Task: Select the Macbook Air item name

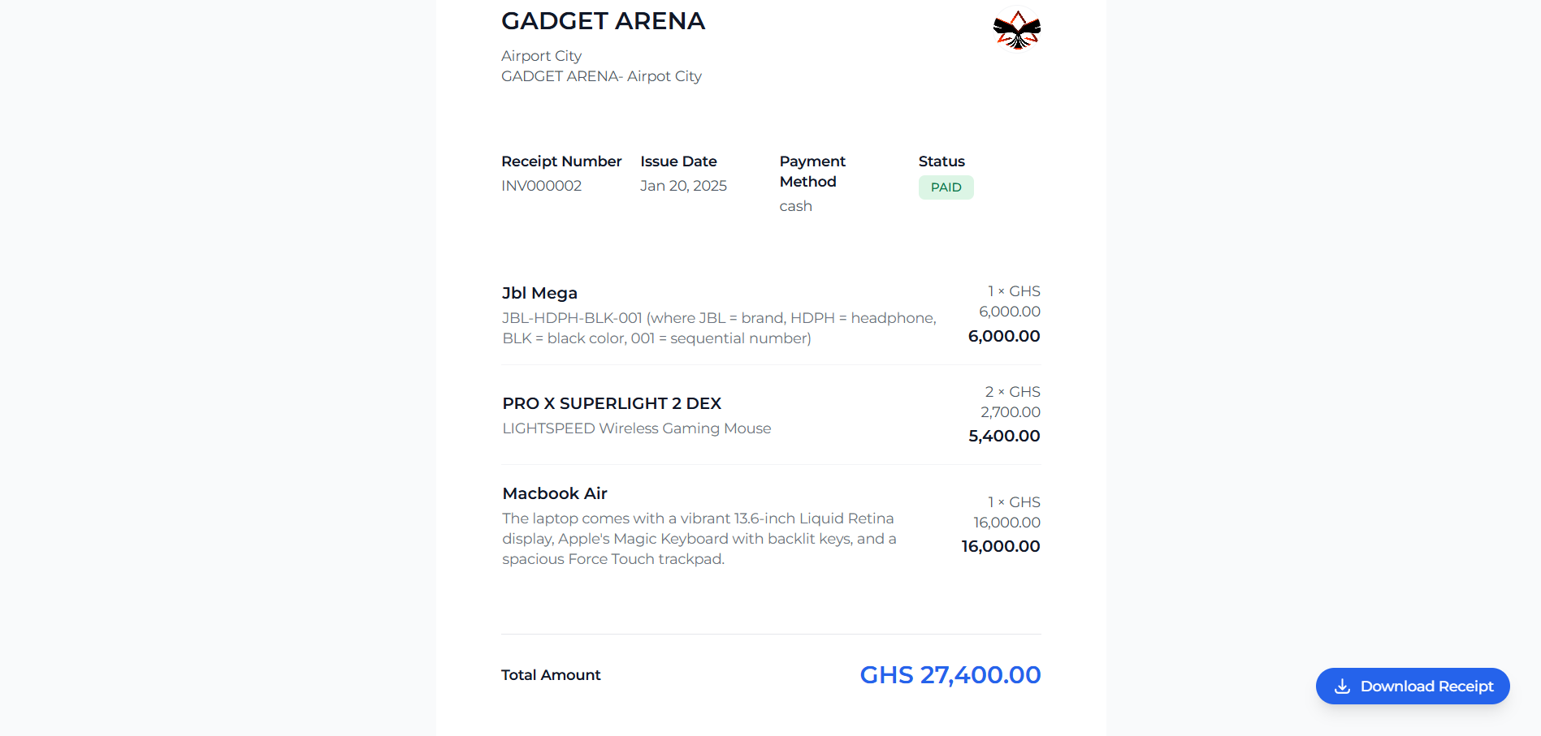Action: (x=555, y=493)
